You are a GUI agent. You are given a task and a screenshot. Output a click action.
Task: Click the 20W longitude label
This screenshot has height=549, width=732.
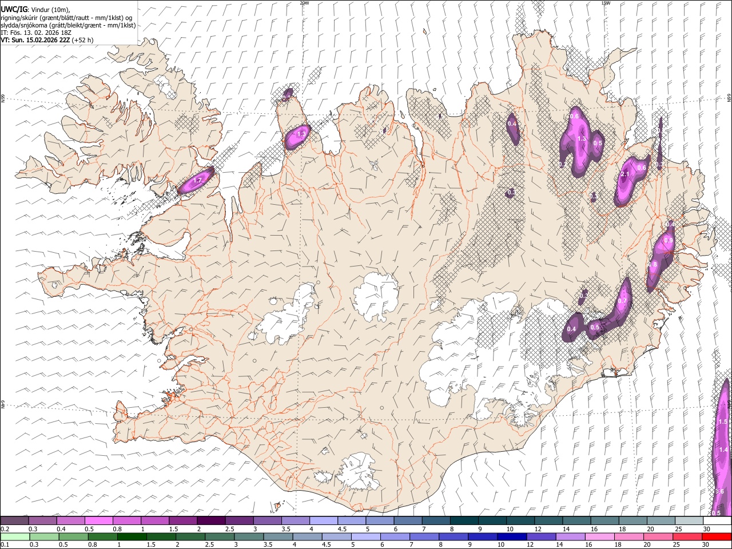tap(305, 3)
